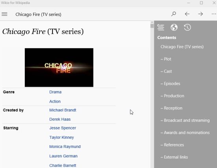
Task: Maximize the Wikio window
Action: [201, 3]
